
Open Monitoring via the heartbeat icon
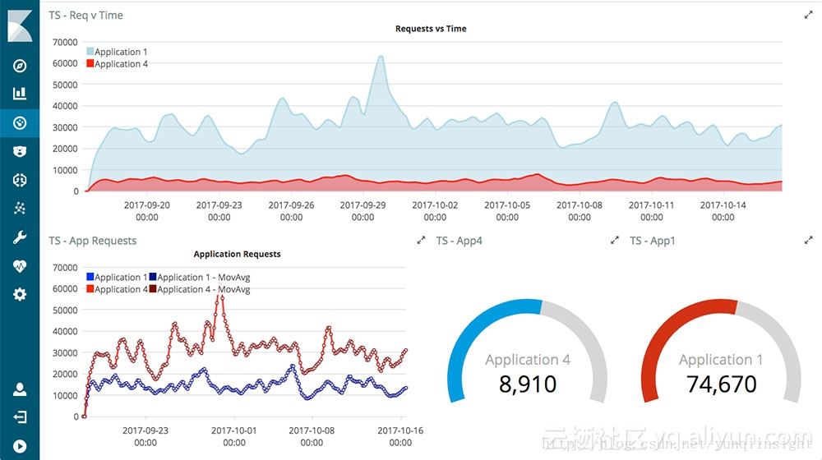[20, 266]
